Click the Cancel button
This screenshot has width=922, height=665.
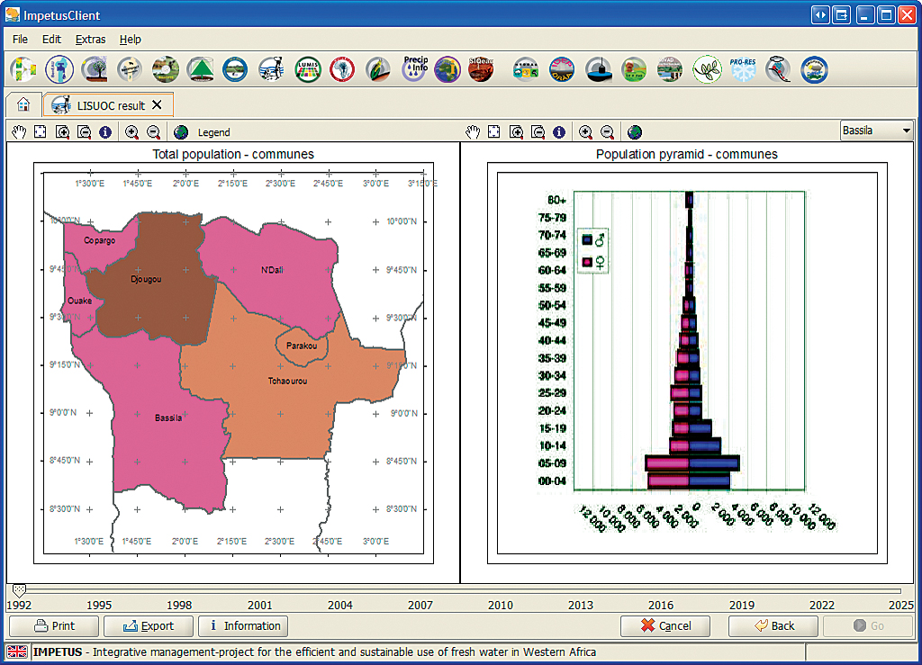[x=665, y=625]
